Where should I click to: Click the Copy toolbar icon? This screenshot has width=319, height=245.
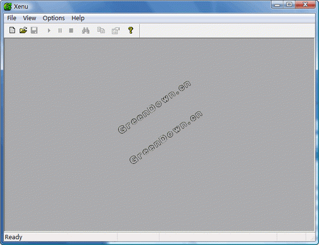(x=101, y=30)
